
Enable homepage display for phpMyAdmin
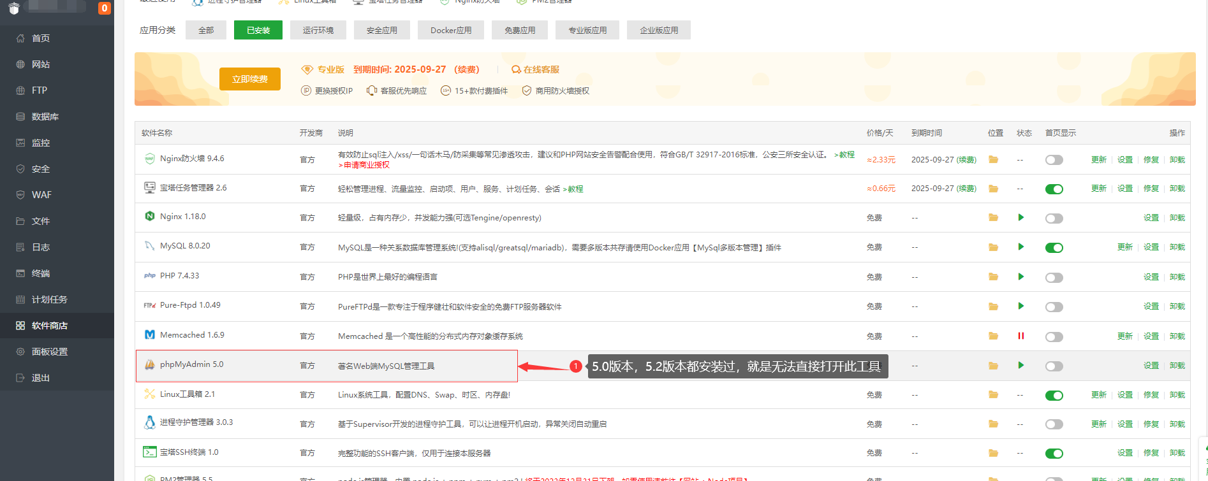click(1054, 366)
